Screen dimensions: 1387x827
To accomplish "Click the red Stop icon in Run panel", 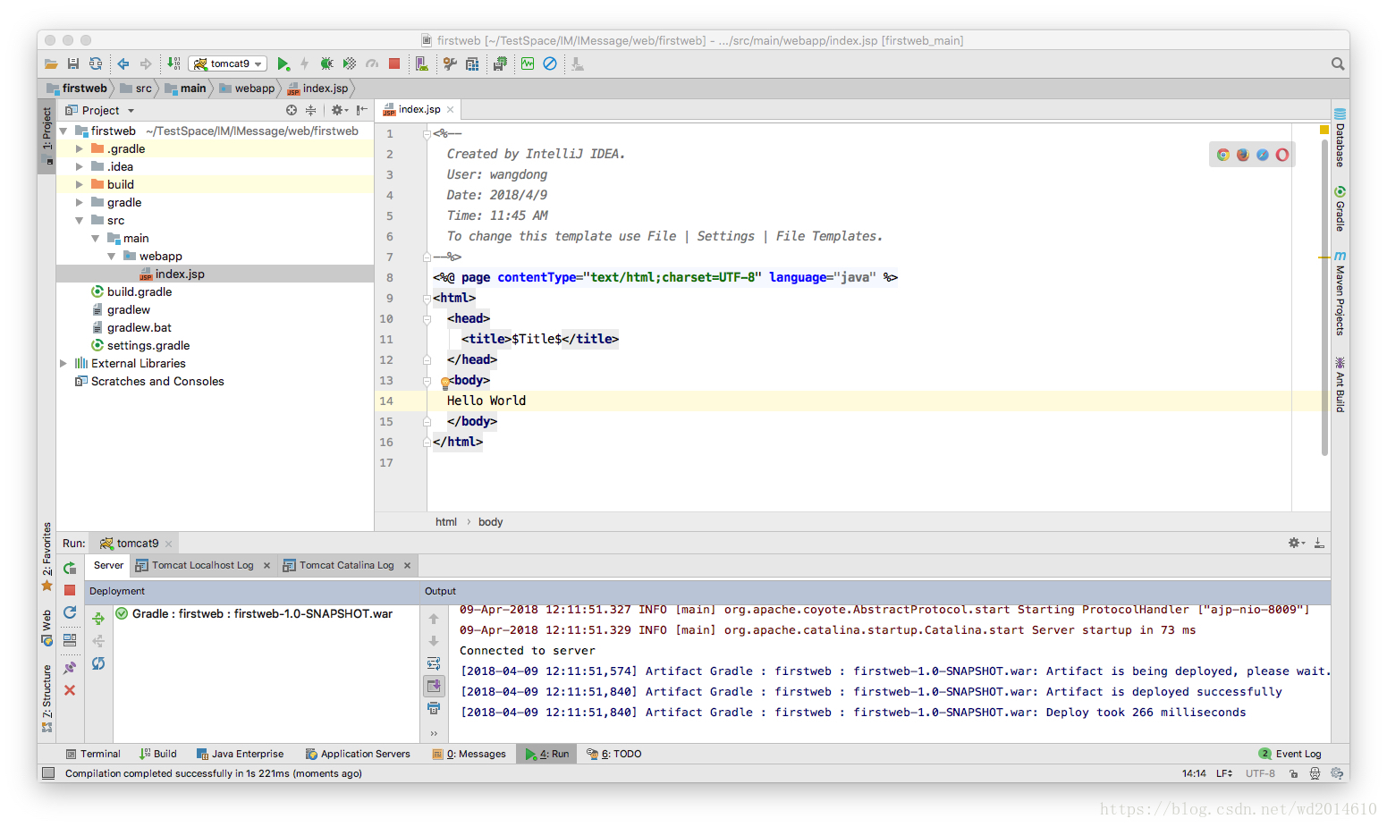I will coord(70,590).
